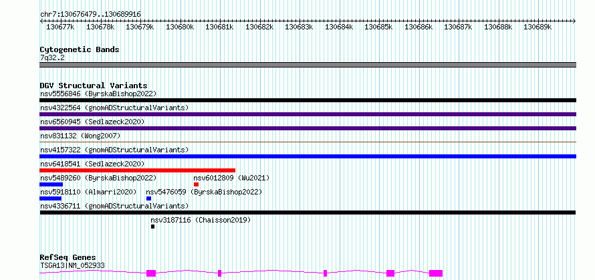Open variant nsv831132 (Wong2007) label

pyautogui.click(x=80, y=136)
